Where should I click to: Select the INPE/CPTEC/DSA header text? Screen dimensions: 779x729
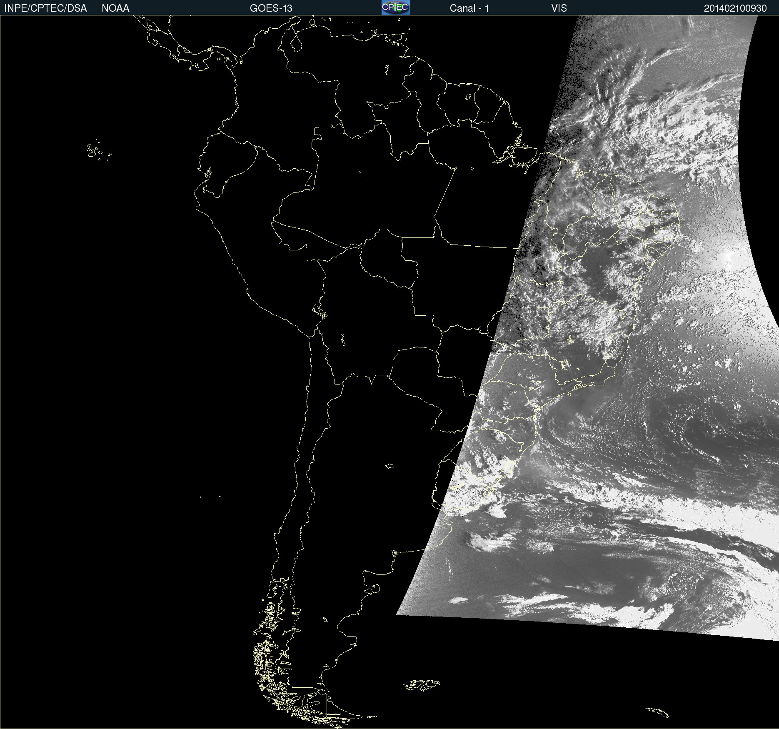(x=45, y=8)
